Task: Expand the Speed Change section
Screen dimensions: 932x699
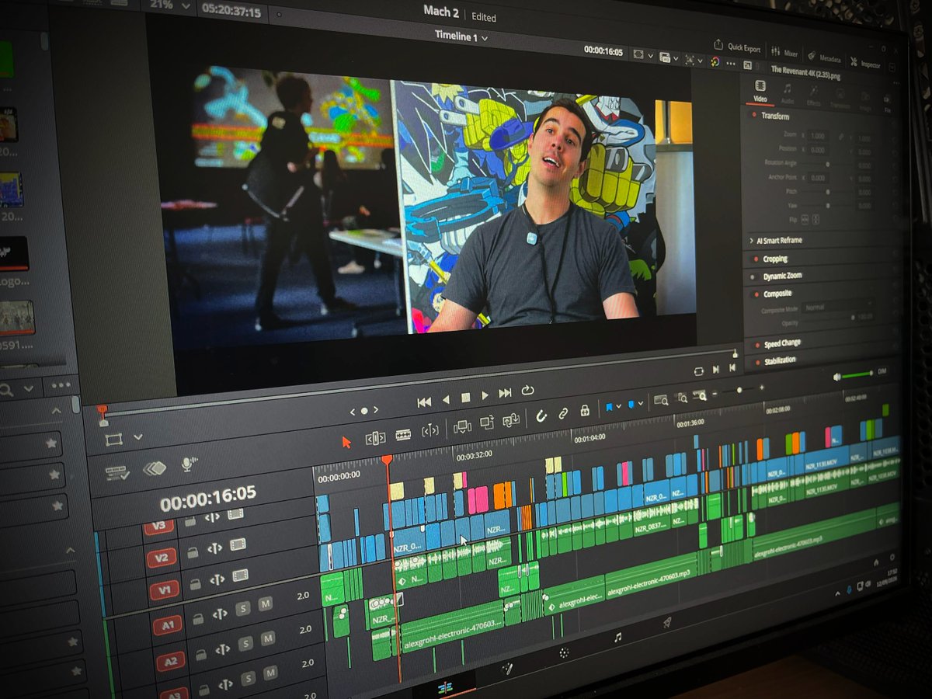Action: [781, 343]
